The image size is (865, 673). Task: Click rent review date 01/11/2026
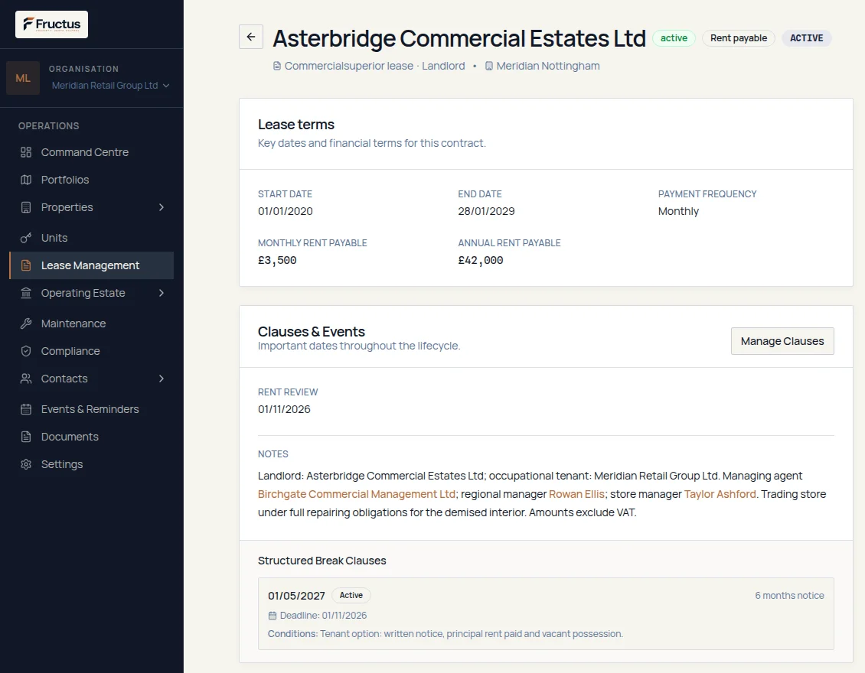coord(284,409)
